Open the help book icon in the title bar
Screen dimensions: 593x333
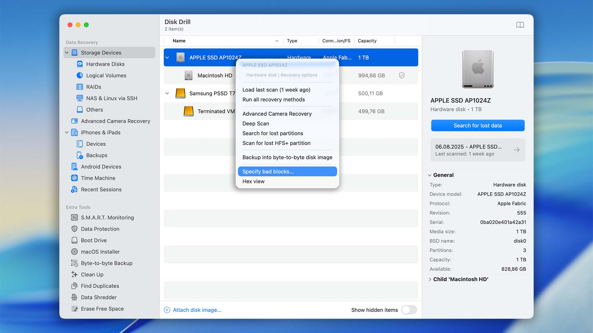click(x=520, y=25)
